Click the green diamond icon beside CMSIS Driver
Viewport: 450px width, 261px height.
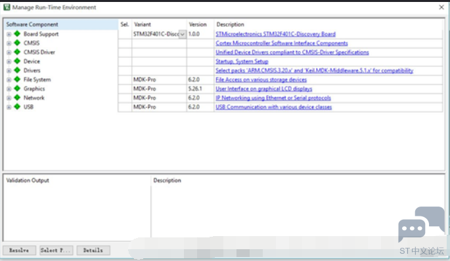click(17, 52)
